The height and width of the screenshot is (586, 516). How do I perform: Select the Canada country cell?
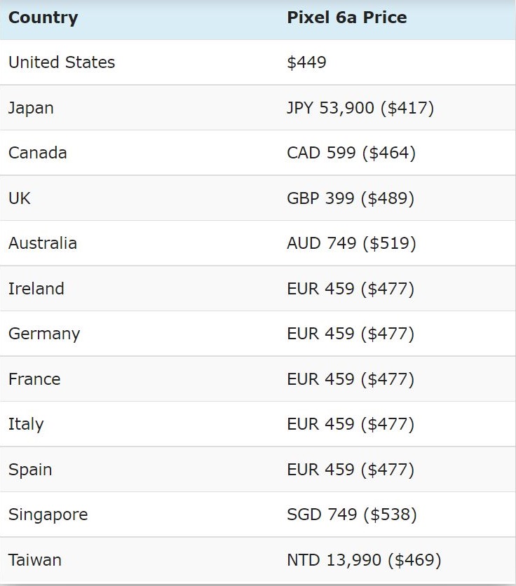[x=38, y=153]
